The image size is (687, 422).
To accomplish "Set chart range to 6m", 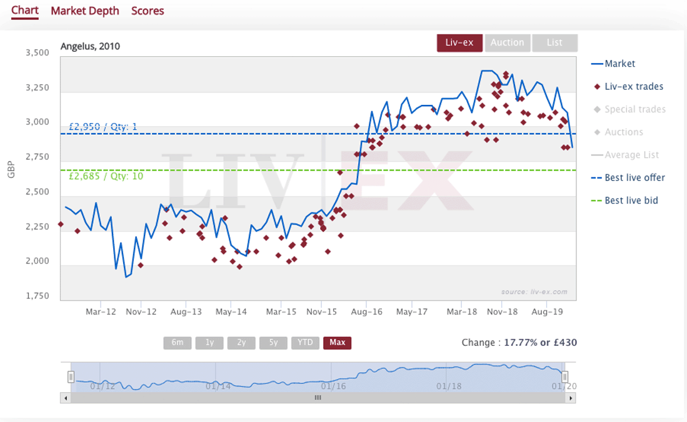I will pyautogui.click(x=178, y=343).
